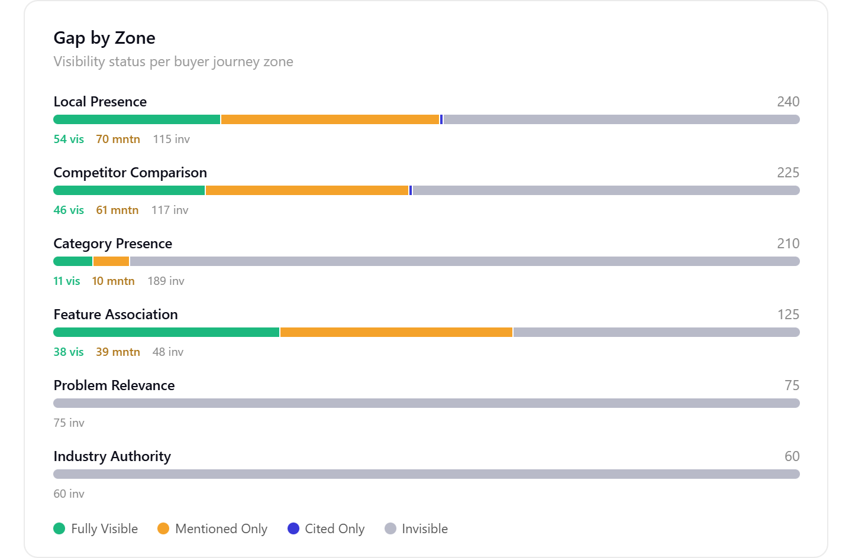
Task: Click the gray Invisible legend dot
Action: coord(390,528)
